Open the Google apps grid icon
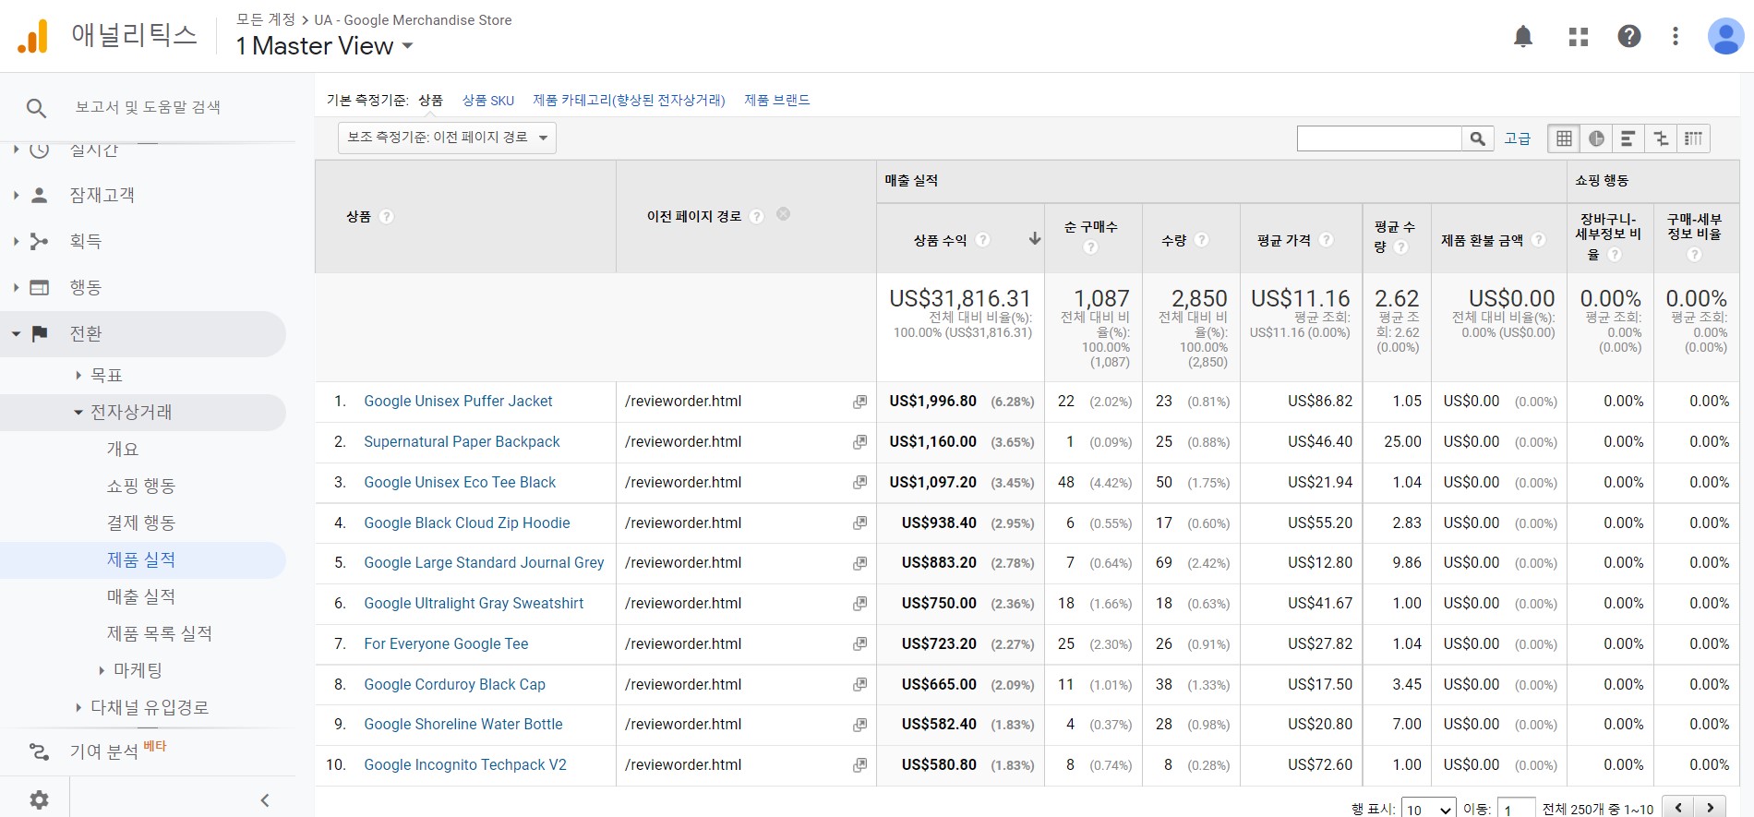The height and width of the screenshot is (817, 1754). tap(1579, 36)
